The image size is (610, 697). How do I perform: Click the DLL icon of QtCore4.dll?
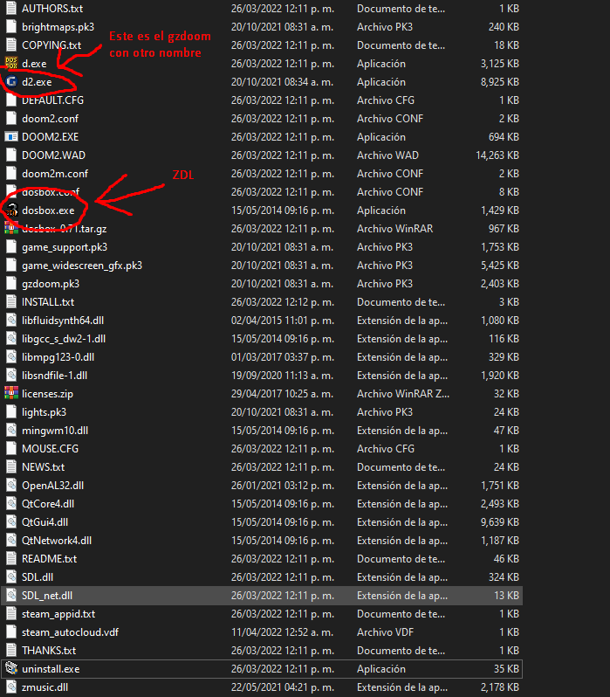11,504
